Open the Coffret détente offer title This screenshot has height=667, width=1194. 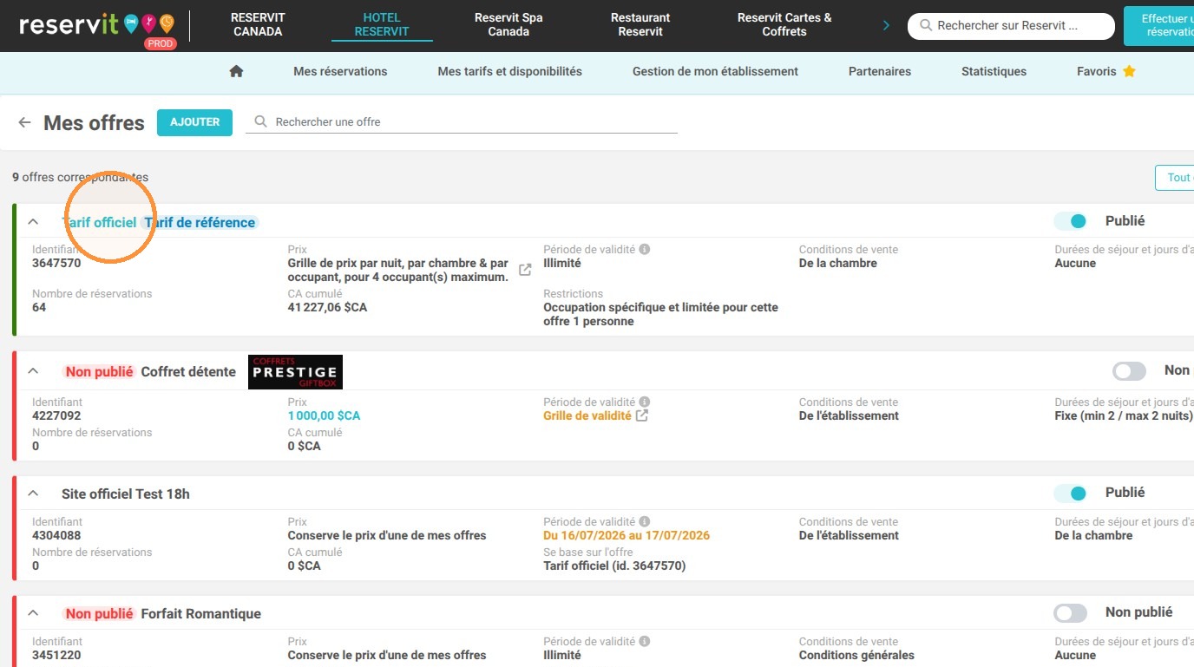[188, 371]
